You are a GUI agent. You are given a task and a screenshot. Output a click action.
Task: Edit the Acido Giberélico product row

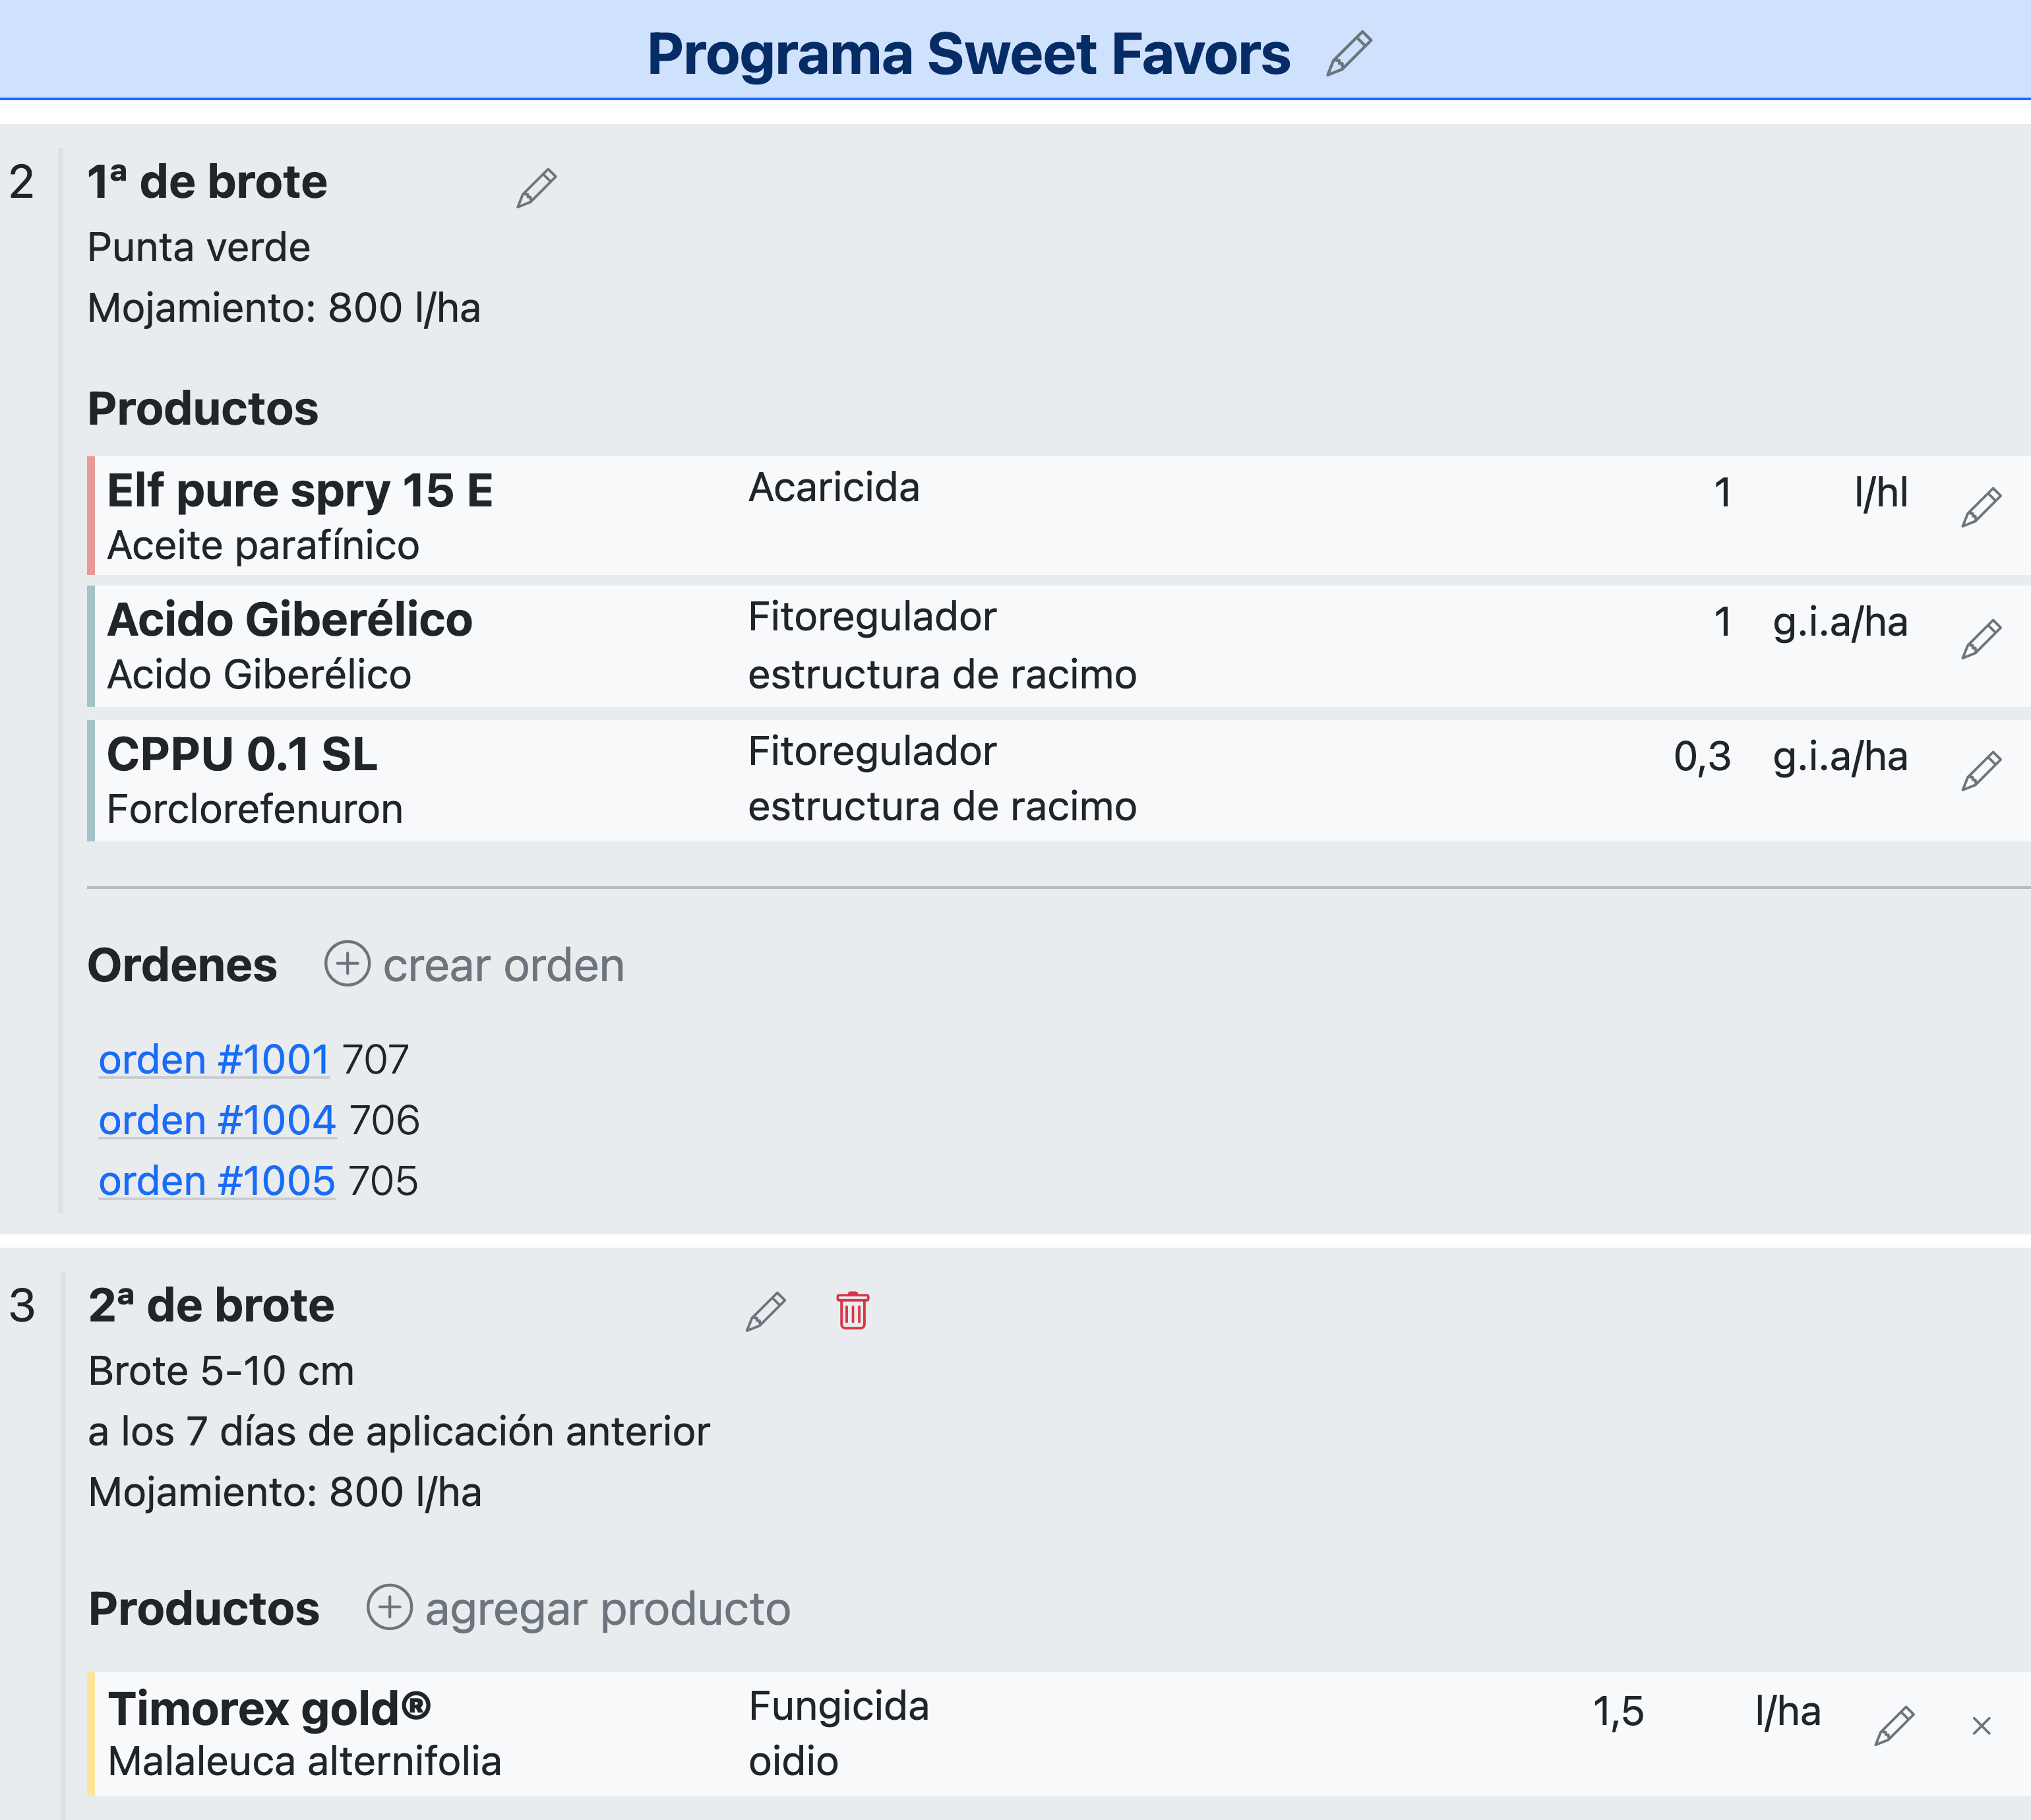[1980, 639]
